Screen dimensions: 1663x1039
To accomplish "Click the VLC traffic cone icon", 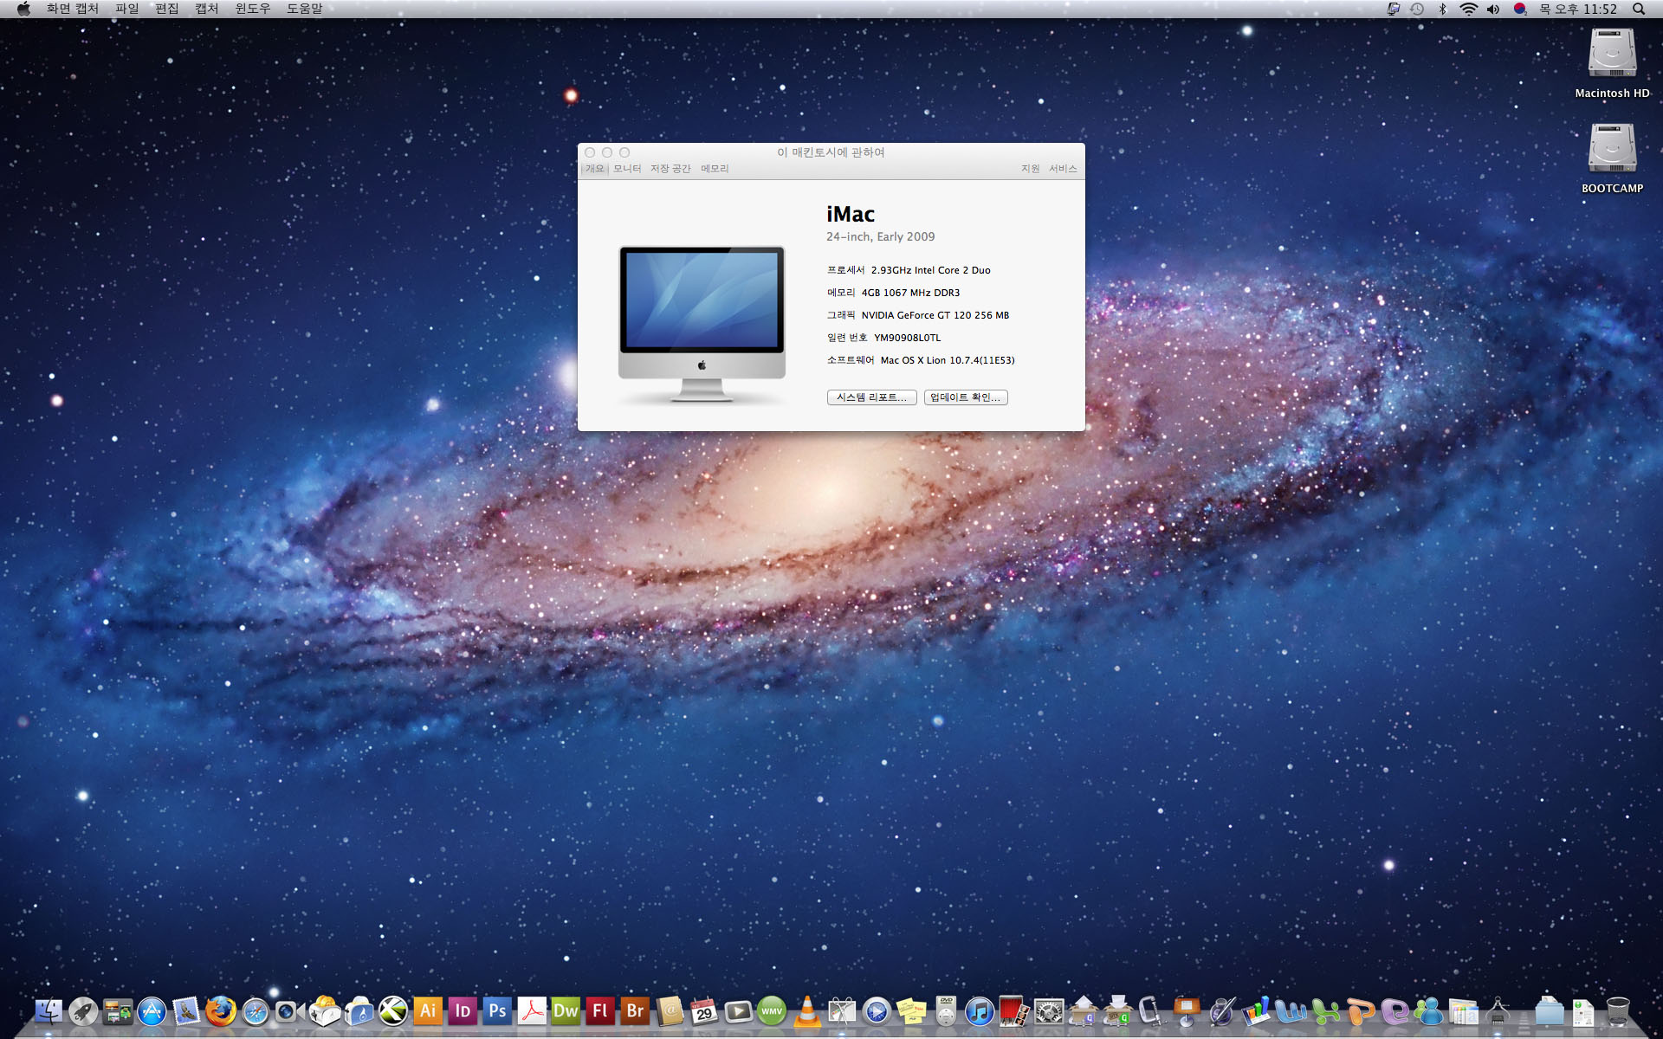I will coord(807,1010).
